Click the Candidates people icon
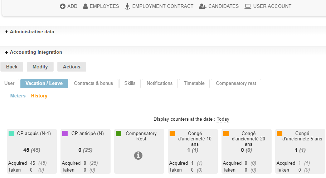Viewport: 326px width, 178px height. (x=203, y=6)
